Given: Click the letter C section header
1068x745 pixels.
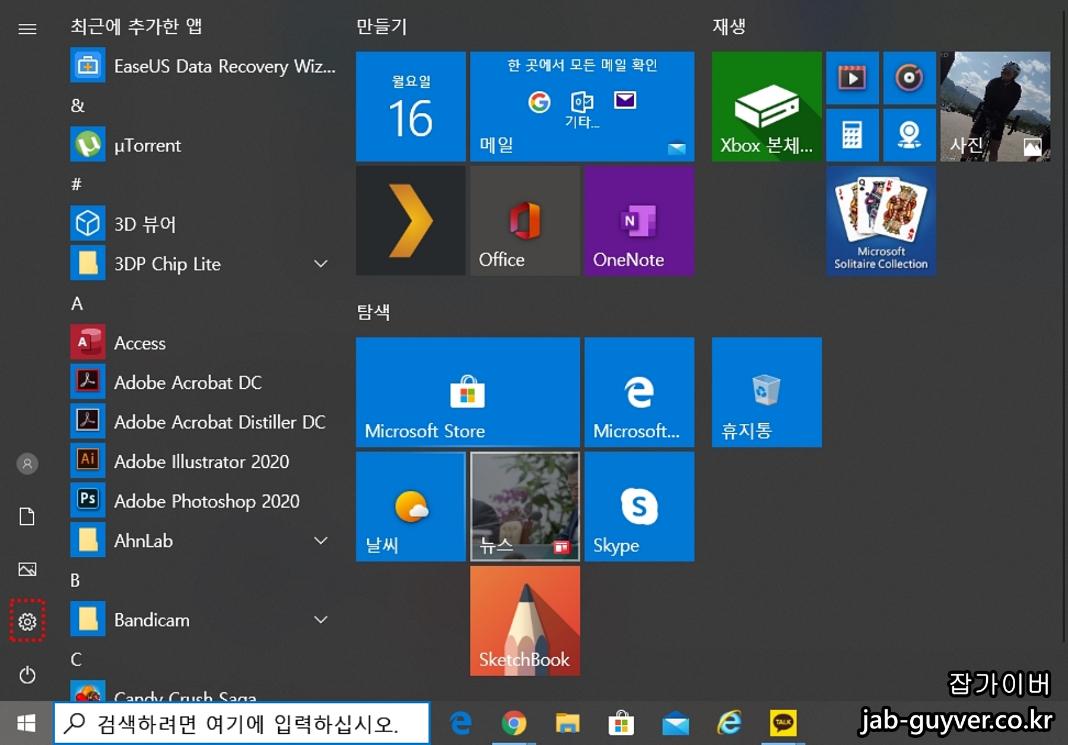Looking at the screenshot, I should (x=76, y=659).
